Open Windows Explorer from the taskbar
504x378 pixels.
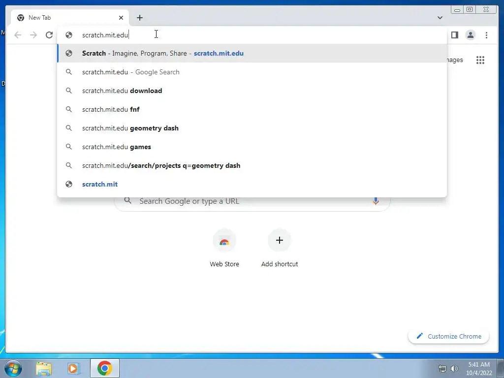click(44, 369)
